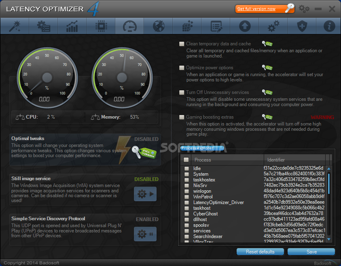
Task: Open the magic wand quick optimize tab
Action: (15, 26)
